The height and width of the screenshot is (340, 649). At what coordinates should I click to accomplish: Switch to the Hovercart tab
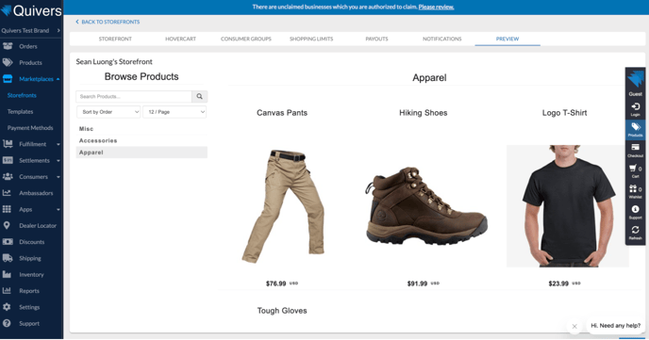point(180,39)
